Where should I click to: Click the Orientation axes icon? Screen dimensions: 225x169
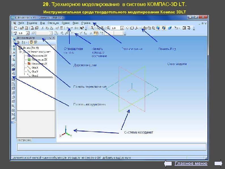137,28
